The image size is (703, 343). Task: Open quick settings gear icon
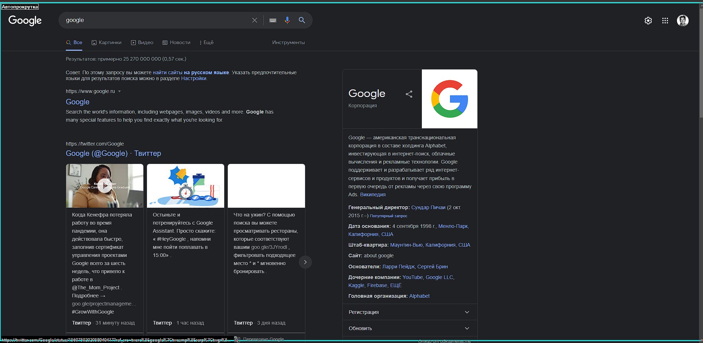[648, 21]
